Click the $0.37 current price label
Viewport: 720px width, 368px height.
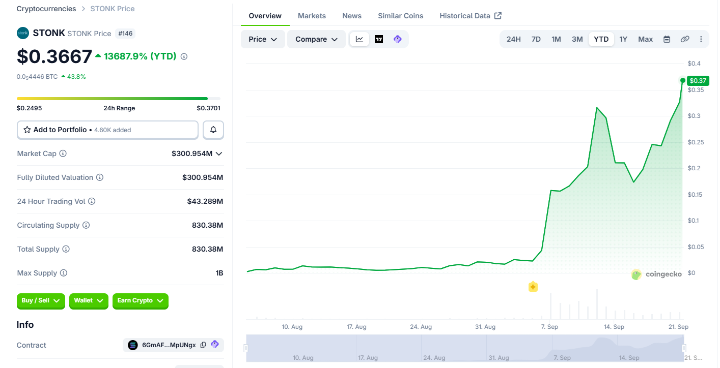click(x=698, y=80)
